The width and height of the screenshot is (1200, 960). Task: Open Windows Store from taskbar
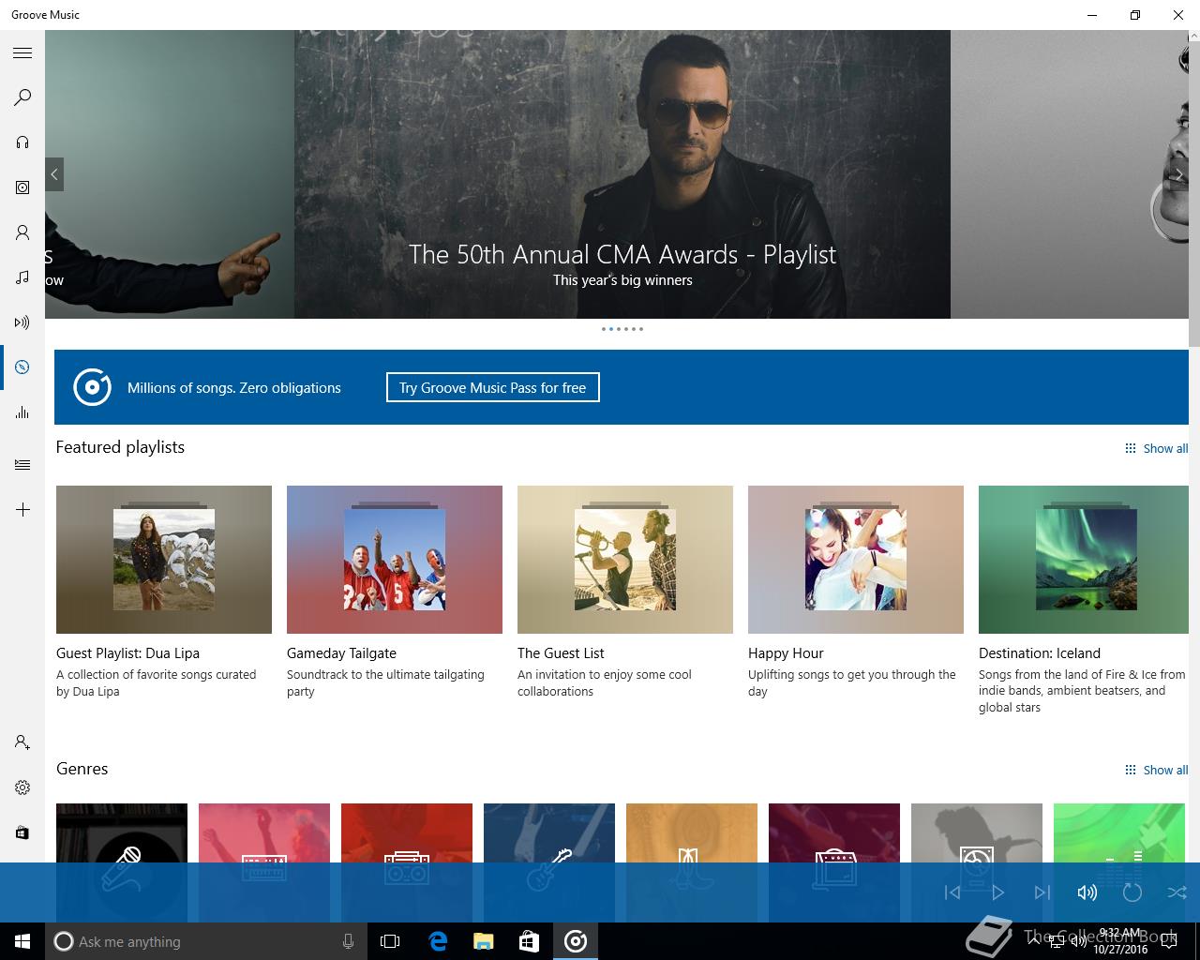pyautogui.click(x=530, y=941)
